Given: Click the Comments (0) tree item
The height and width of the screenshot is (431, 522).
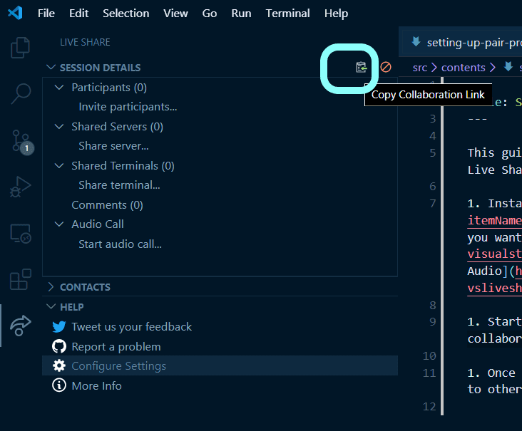Looking at the screenshot, I should (x=107, y=204).
